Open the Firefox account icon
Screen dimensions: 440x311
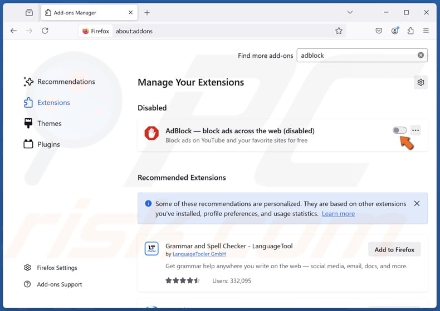(395, 31)
